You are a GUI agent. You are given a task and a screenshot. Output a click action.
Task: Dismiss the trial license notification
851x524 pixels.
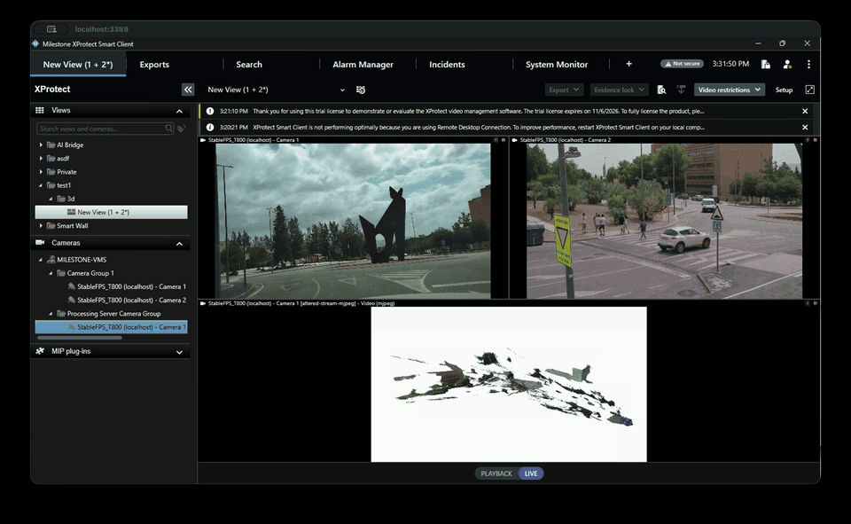point(805,111)
